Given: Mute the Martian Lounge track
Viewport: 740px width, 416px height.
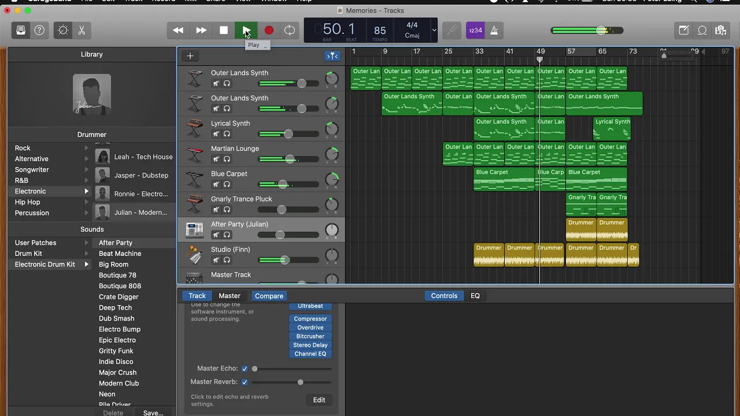Looking at the screenshot, I should click(x=216, y=159).
